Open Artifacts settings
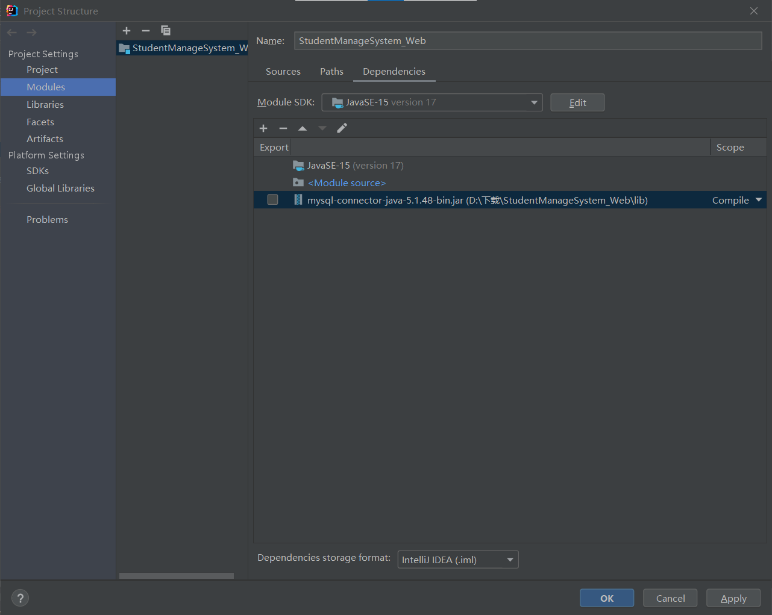 tap(45, 139)
